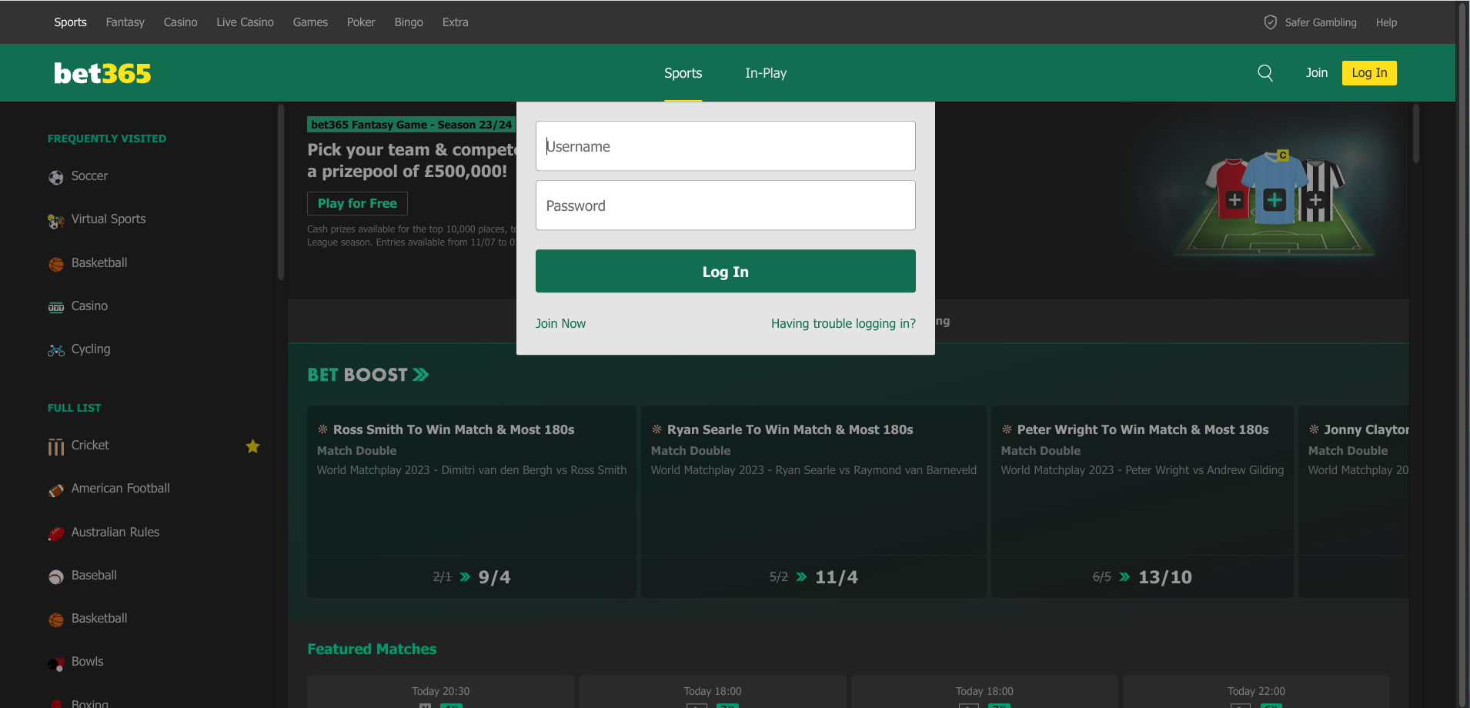The width and height of the screenshot is (1470, 708).
Task: Click the browser page scrollbar
Action: click(x=1462, y=354)
